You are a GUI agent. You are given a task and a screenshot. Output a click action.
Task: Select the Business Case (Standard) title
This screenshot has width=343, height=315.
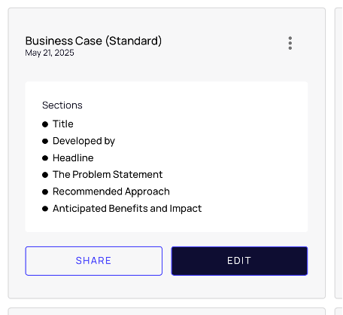93,41
